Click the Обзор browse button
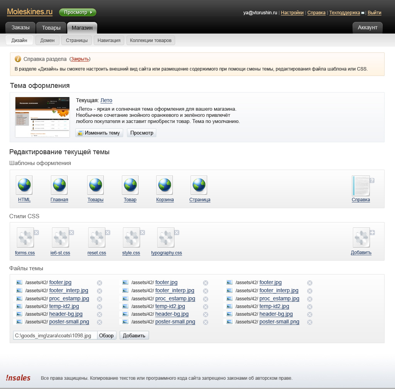 click(106, 335)
